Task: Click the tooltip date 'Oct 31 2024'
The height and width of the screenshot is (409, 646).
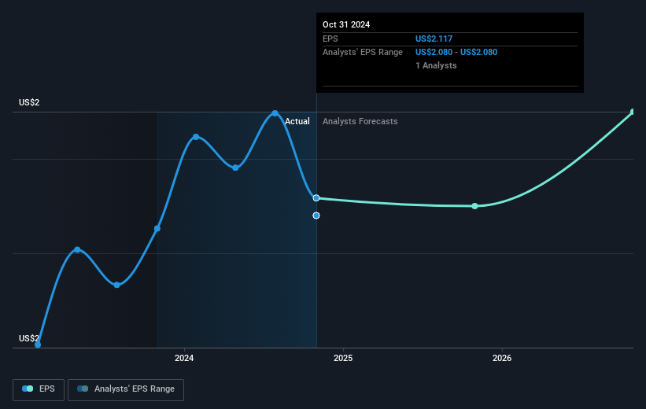Action: [346, 24]
